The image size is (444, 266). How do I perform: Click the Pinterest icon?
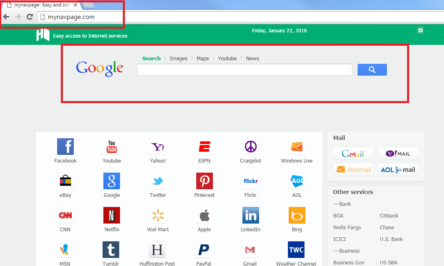click(204, 181)
